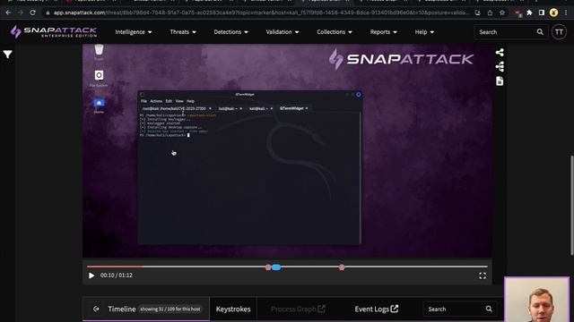Expand the Detections menu
Screen dimensions: 574x322
pyautogui.click(x=230, y=32)
